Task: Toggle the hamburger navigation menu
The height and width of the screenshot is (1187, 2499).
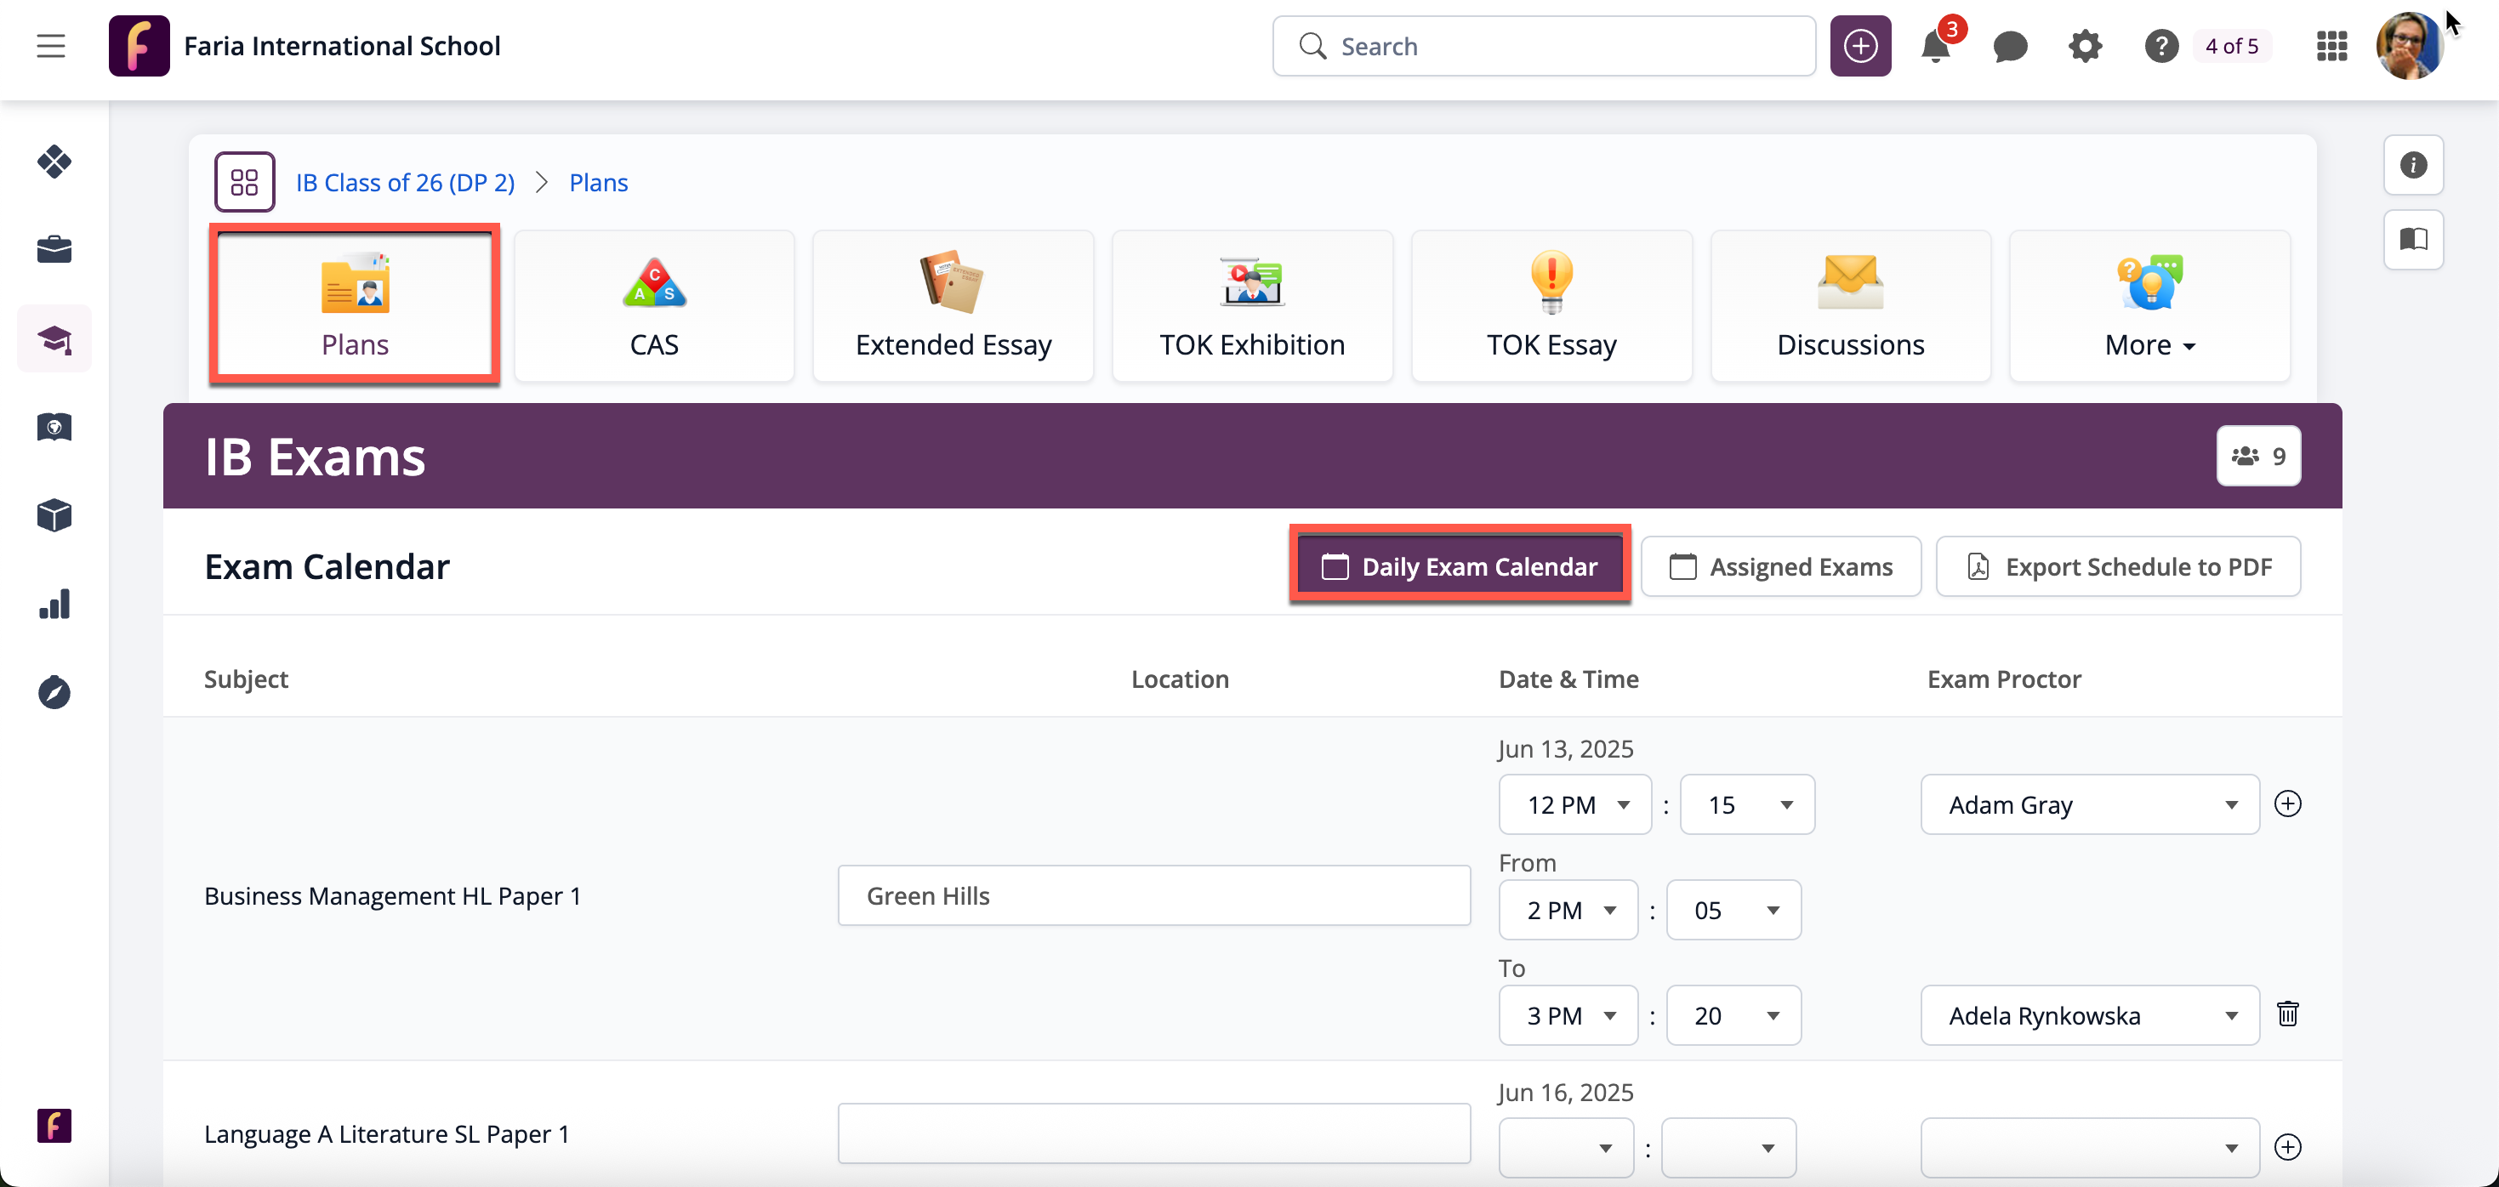Action: pos(50,47)
